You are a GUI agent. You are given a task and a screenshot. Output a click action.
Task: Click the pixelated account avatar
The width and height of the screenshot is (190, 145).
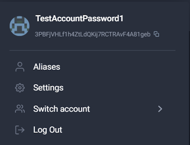[19, 26]
